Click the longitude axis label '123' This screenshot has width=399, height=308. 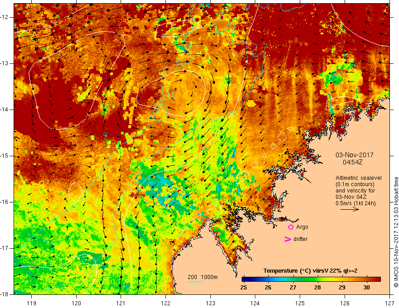[x=210, y=303]
